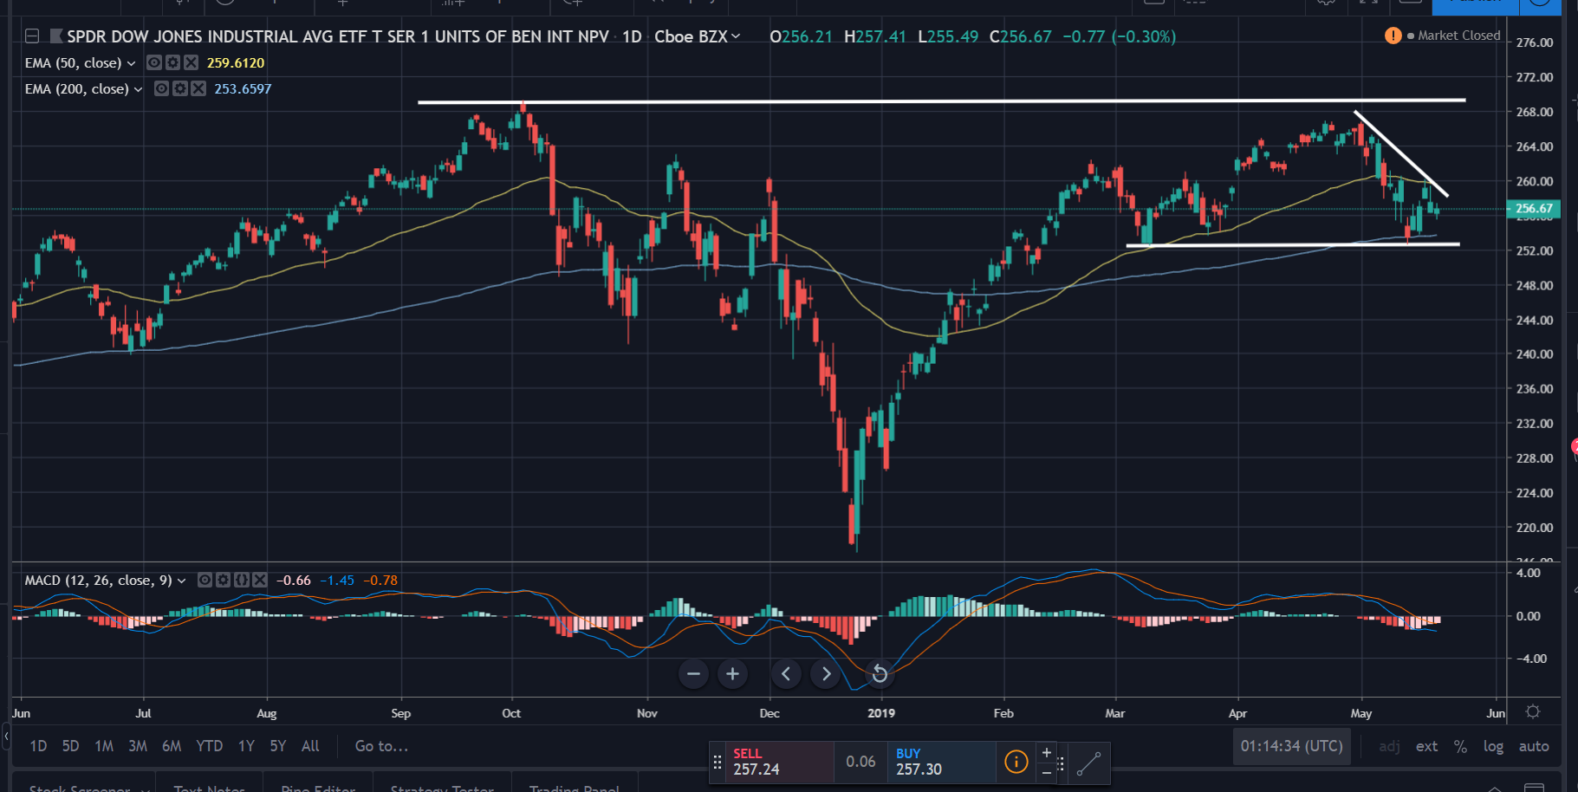Screen dimensions: 1578x792
Task: Click the BUY 257.30 button
Action: point(941,763)
